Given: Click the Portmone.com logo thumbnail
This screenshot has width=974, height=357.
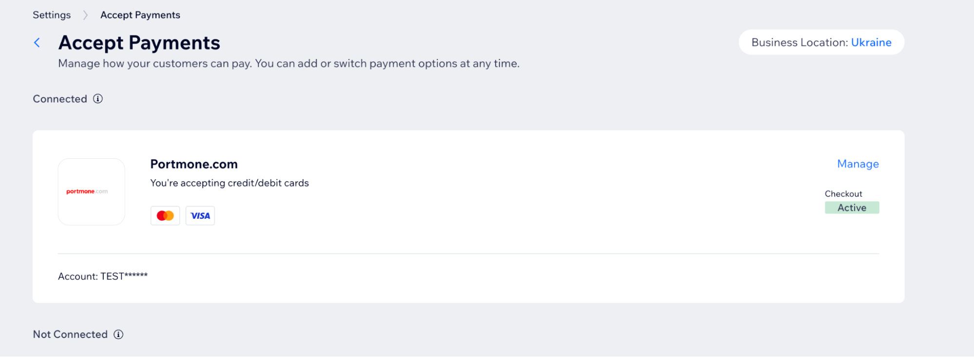Looking at the screenshot, I should 92,192.
